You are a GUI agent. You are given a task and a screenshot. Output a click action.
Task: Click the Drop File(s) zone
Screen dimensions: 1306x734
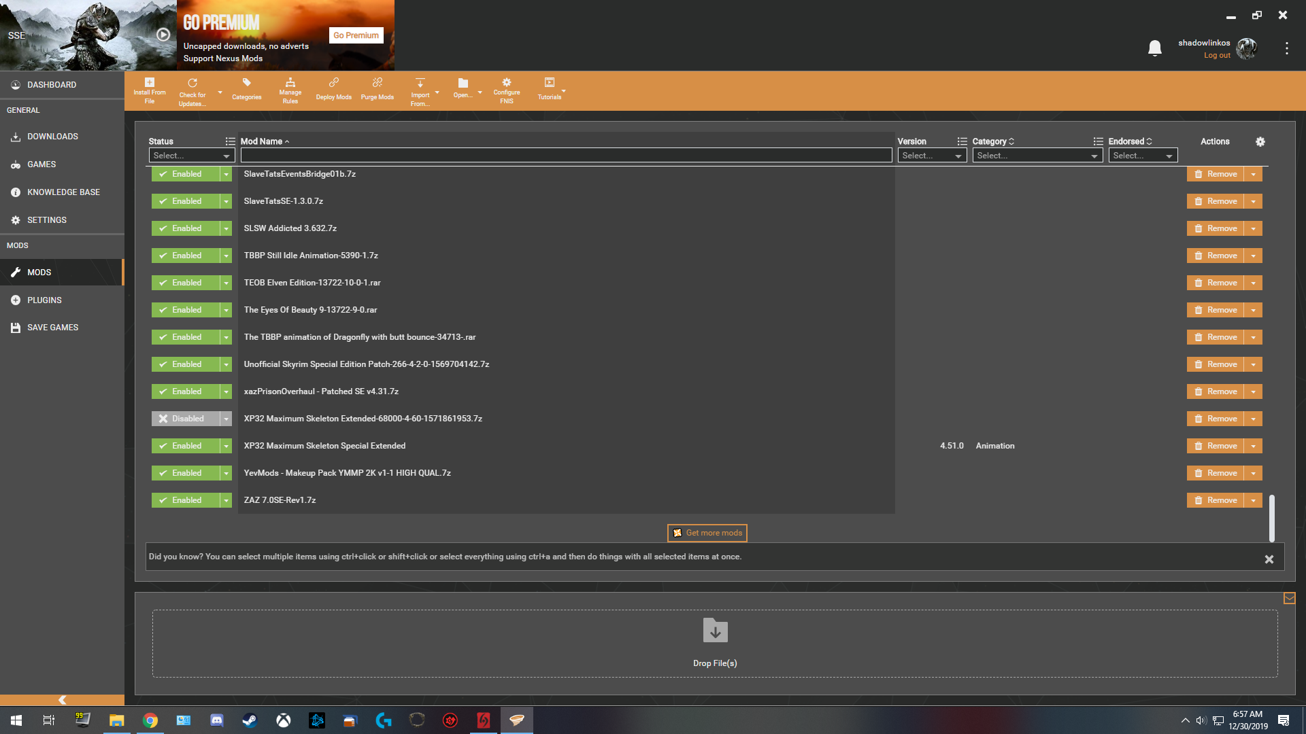point(715,644)
